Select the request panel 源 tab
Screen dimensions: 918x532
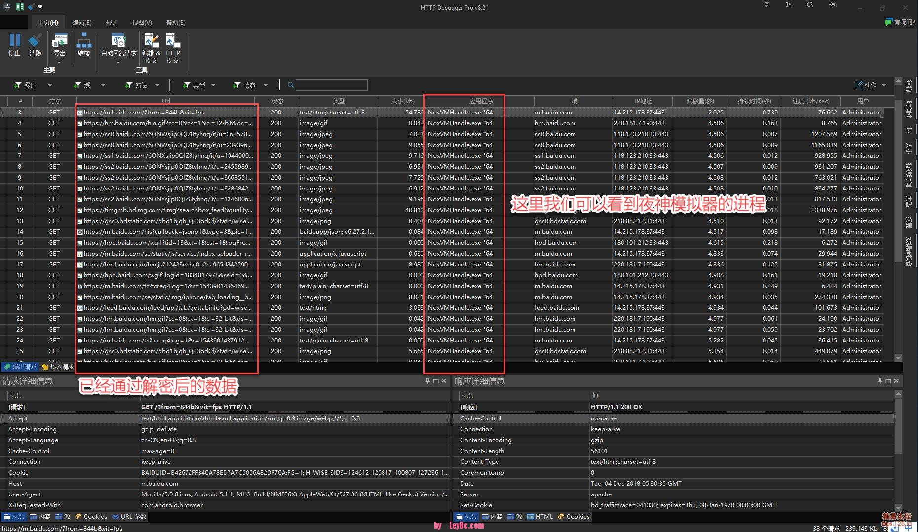63,517
